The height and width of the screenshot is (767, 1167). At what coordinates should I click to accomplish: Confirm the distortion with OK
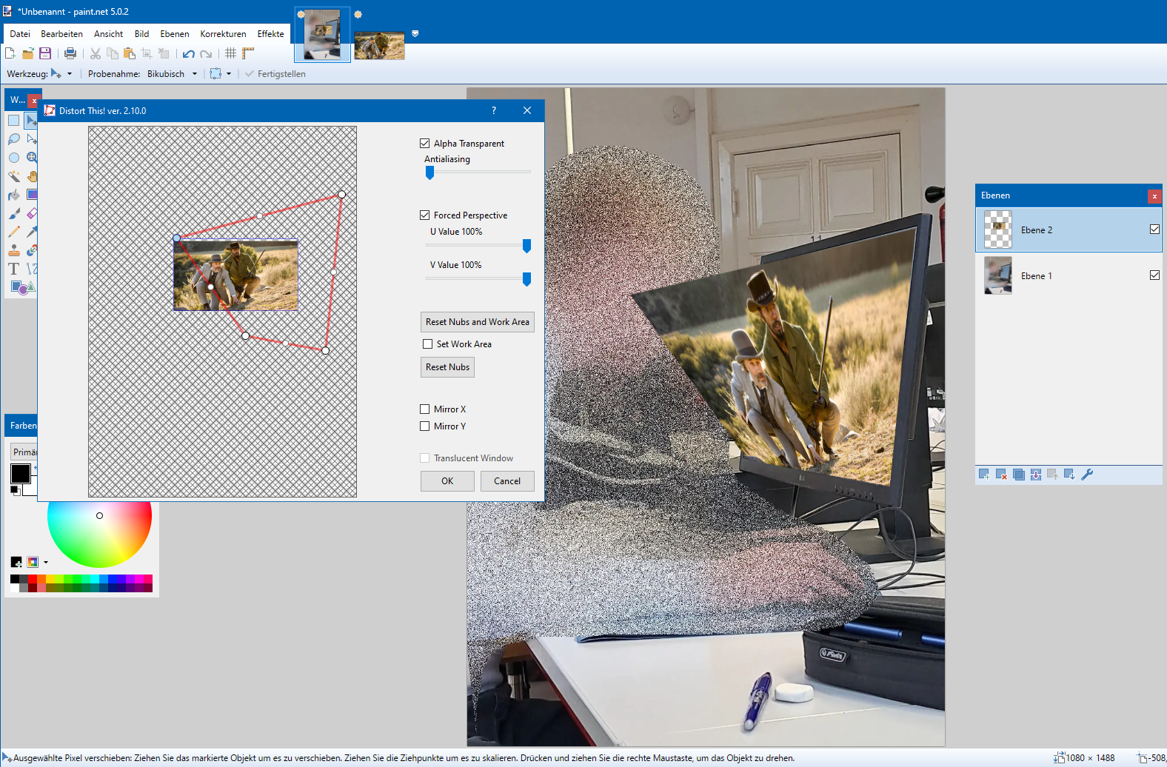click(447, 481)
